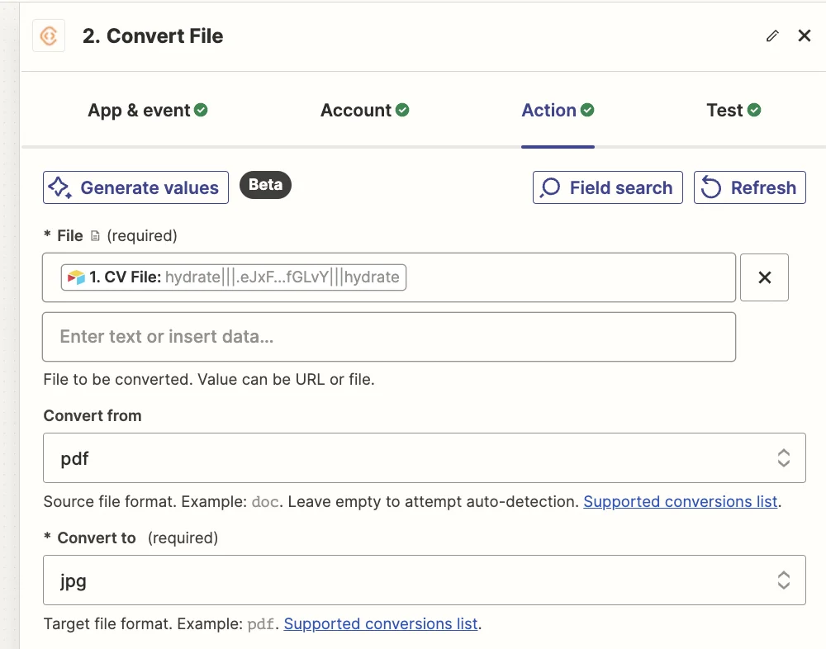Select the Action tab
The image size is (826, 649).
click(x=558, y=111)
